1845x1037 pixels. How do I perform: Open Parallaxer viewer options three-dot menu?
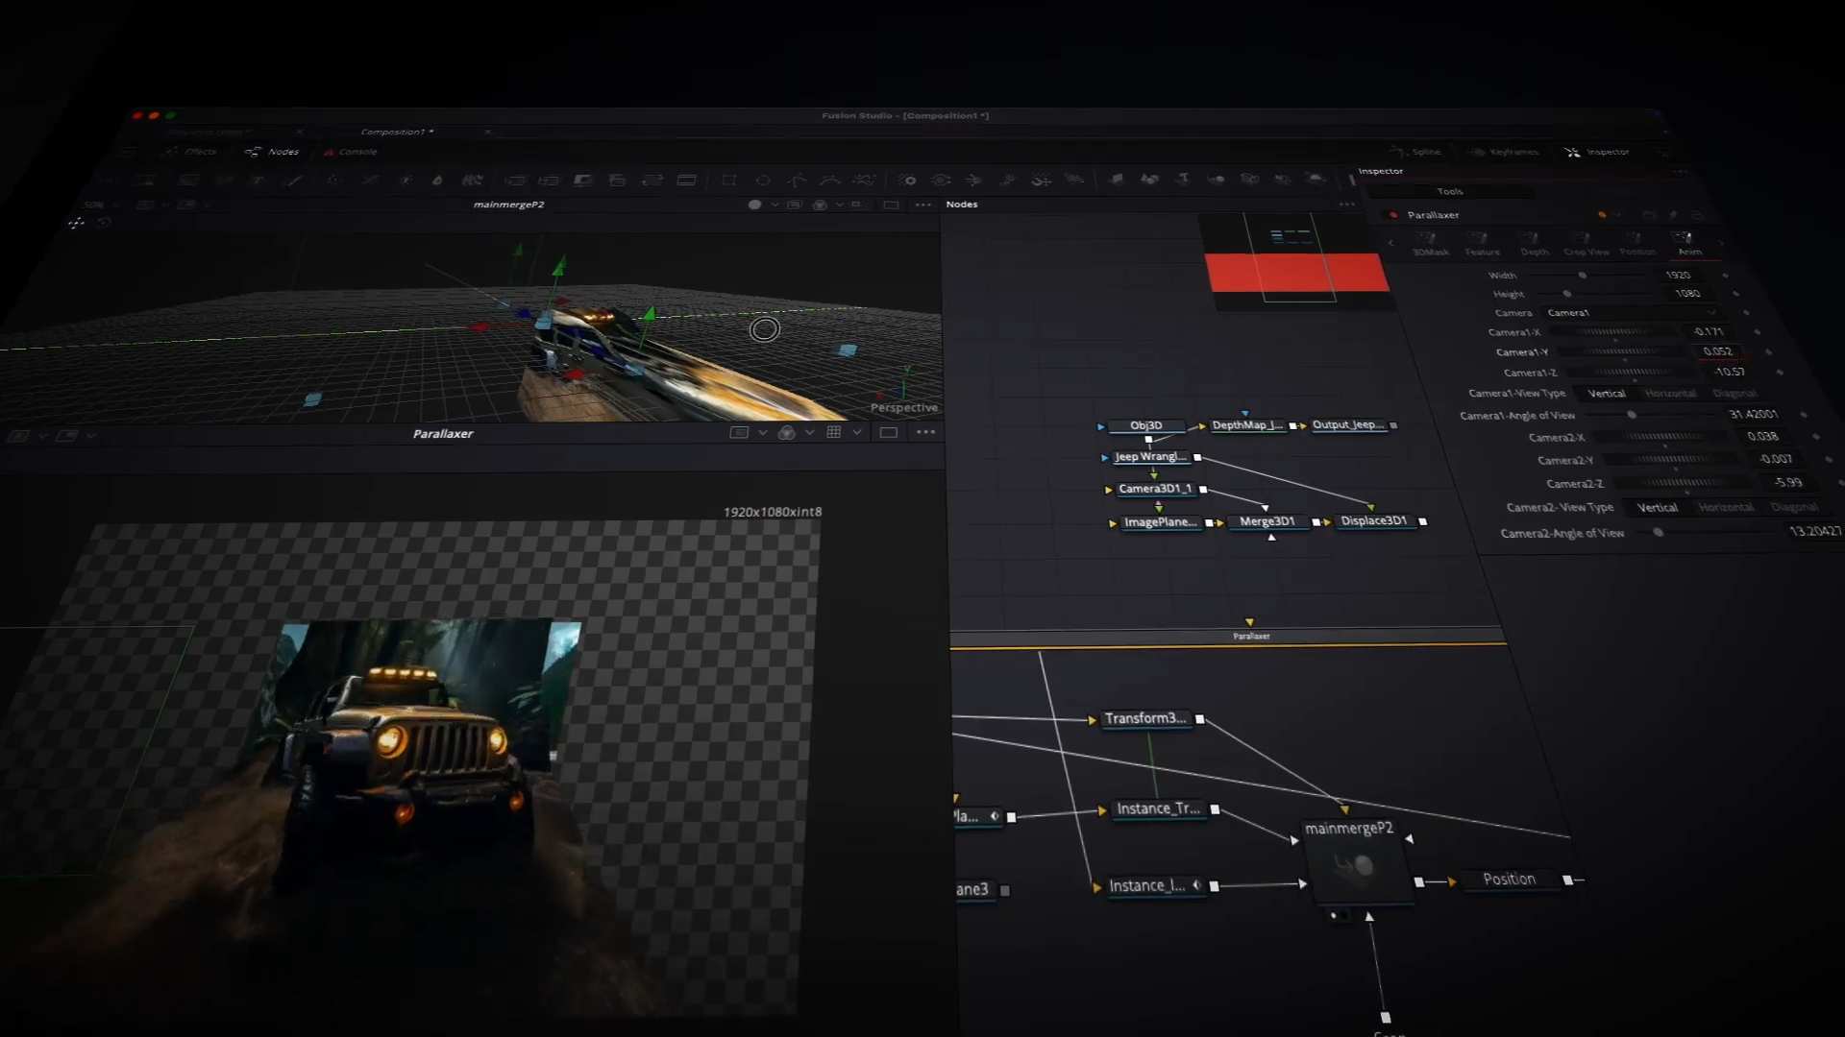(x=925, y=432)
